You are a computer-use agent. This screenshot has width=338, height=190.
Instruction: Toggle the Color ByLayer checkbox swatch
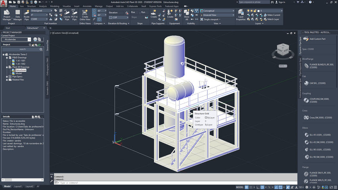206,118
